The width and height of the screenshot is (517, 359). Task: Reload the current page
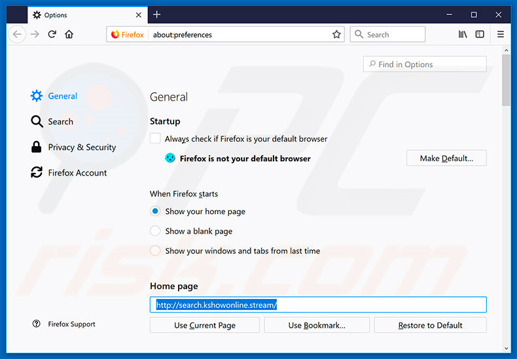coord(52,34)
